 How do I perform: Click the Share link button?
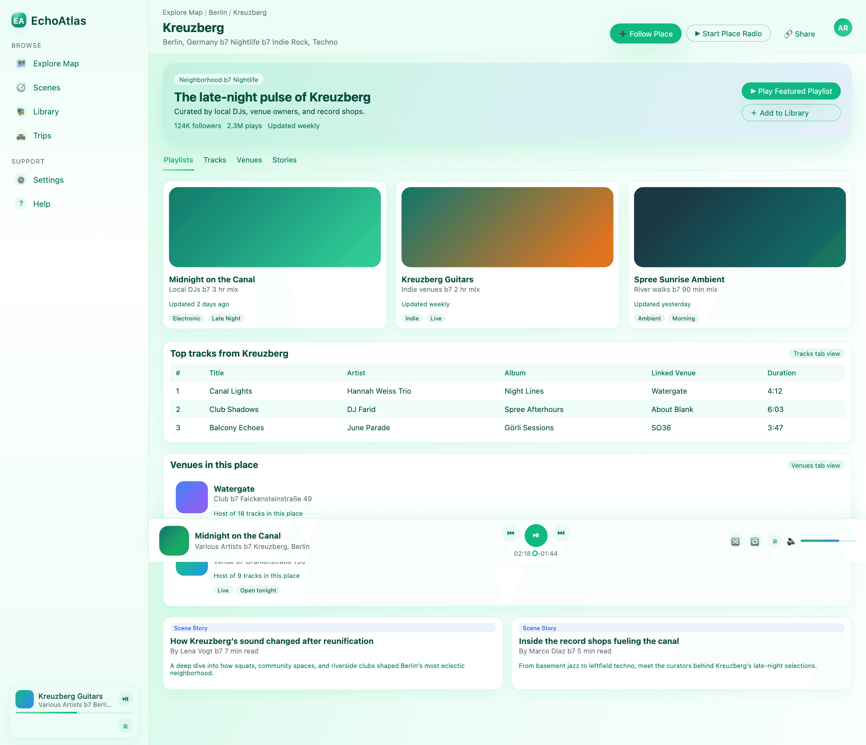point(799,34)
